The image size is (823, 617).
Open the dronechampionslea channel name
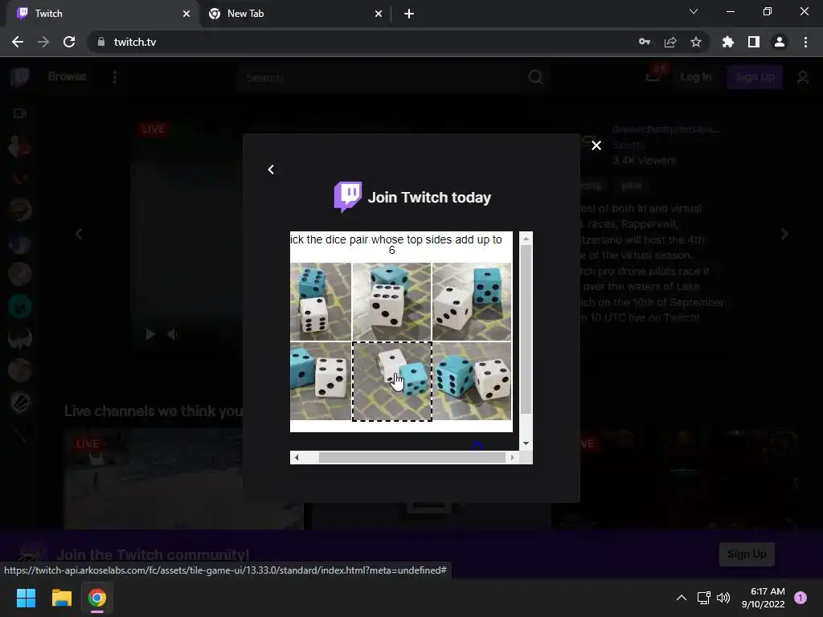pyautogui.click(x=666, y=129)
